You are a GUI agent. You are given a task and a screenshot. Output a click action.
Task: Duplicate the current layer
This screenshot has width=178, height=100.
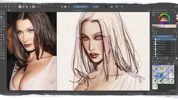coord(158,58)
